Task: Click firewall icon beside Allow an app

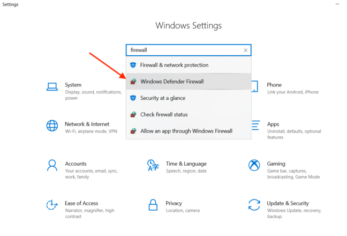Action: (x=133, y=131)
